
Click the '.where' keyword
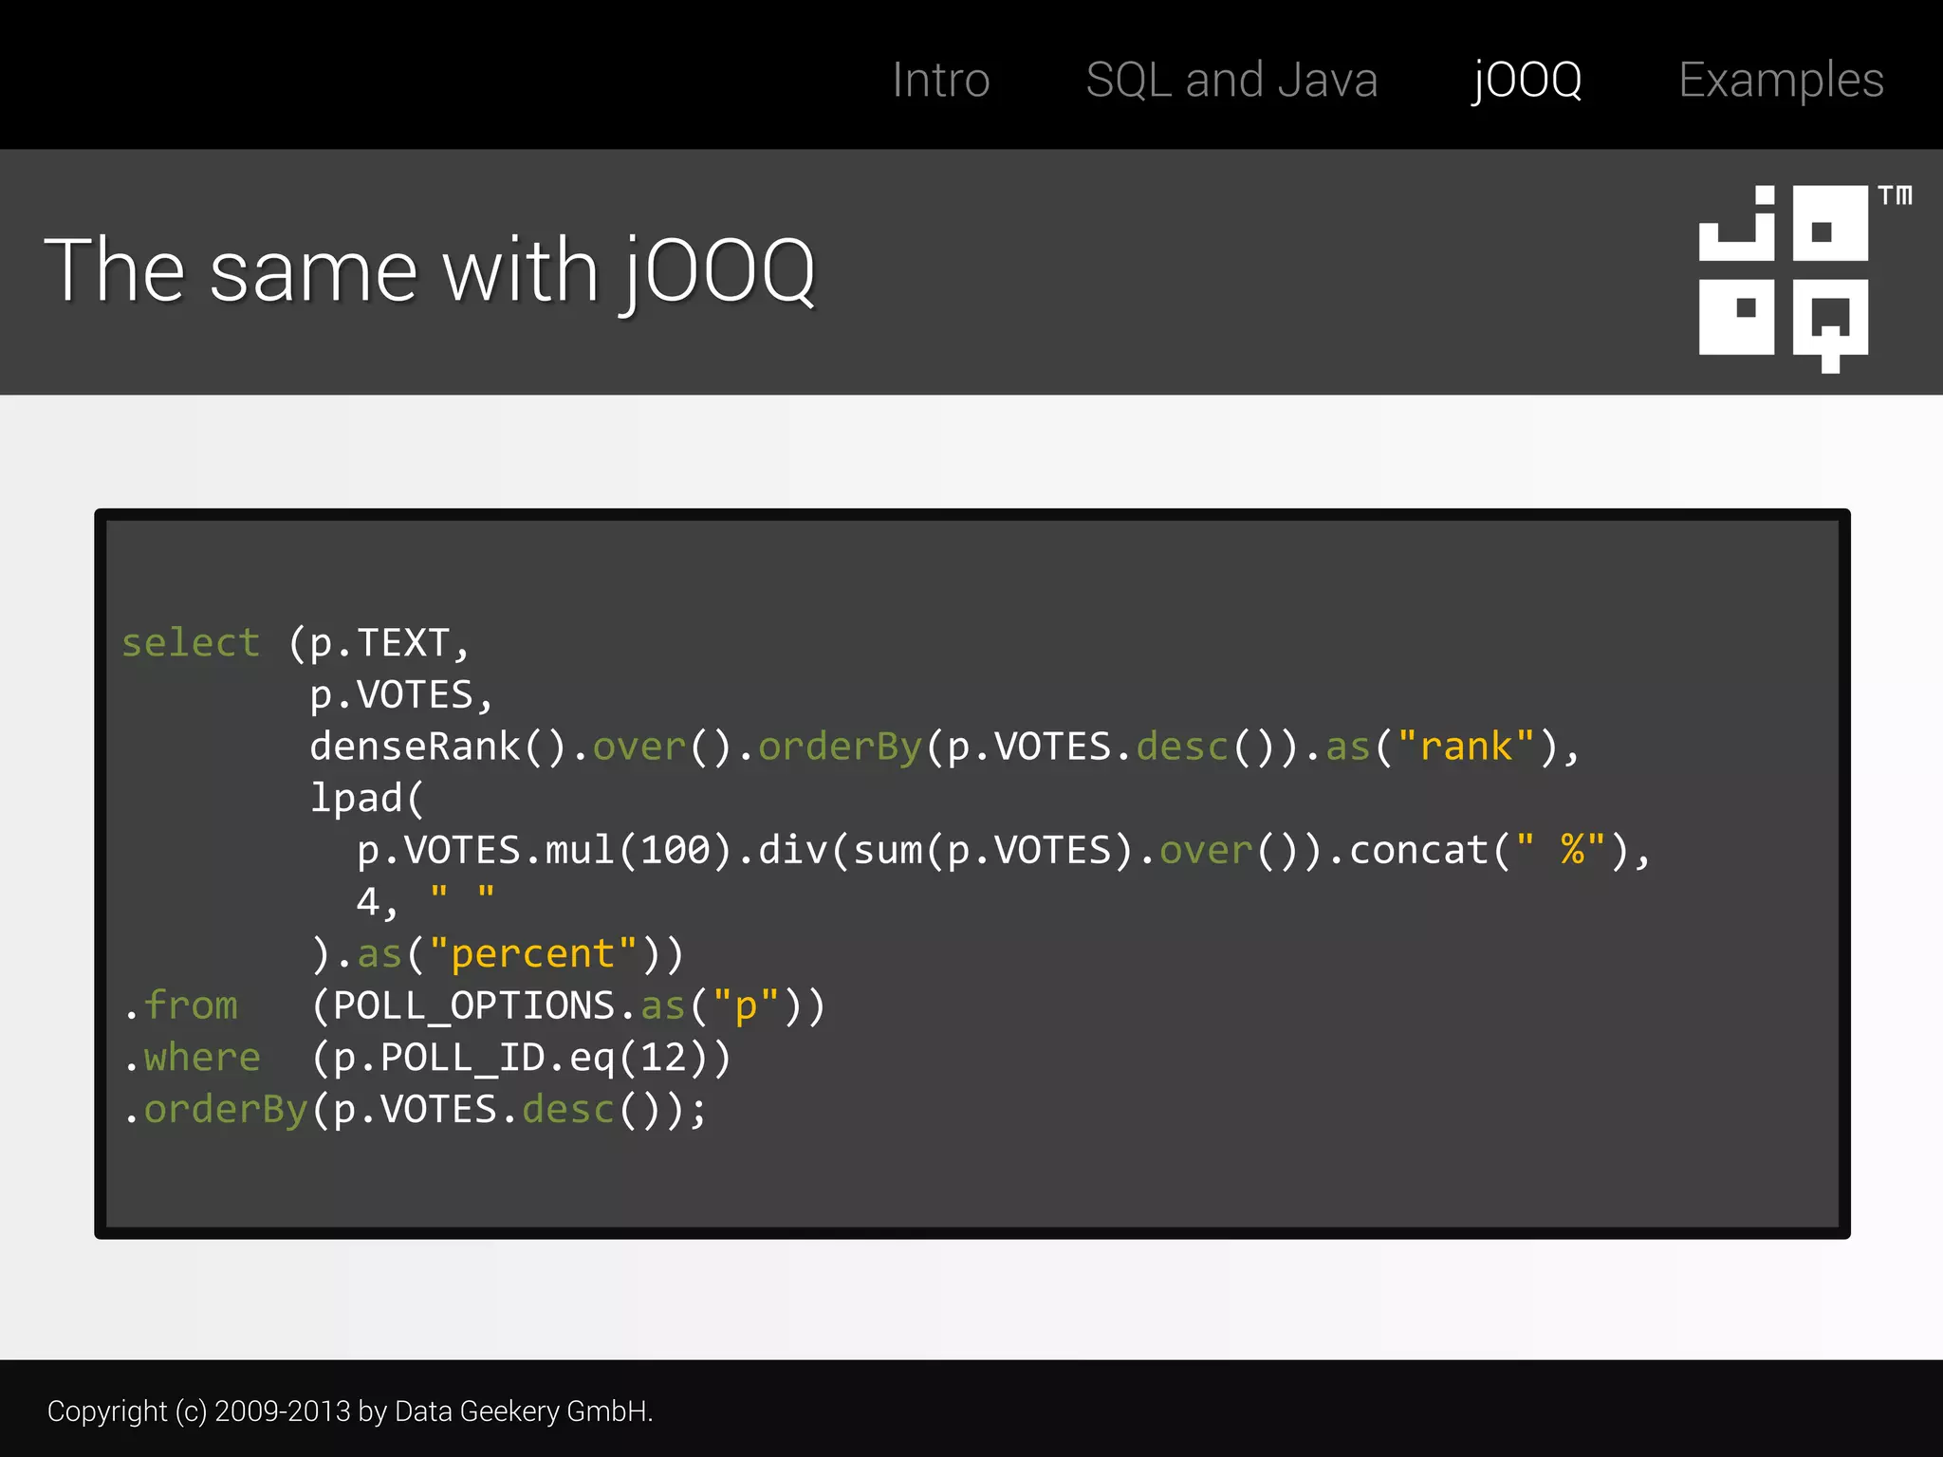(x=192, y=1057)
